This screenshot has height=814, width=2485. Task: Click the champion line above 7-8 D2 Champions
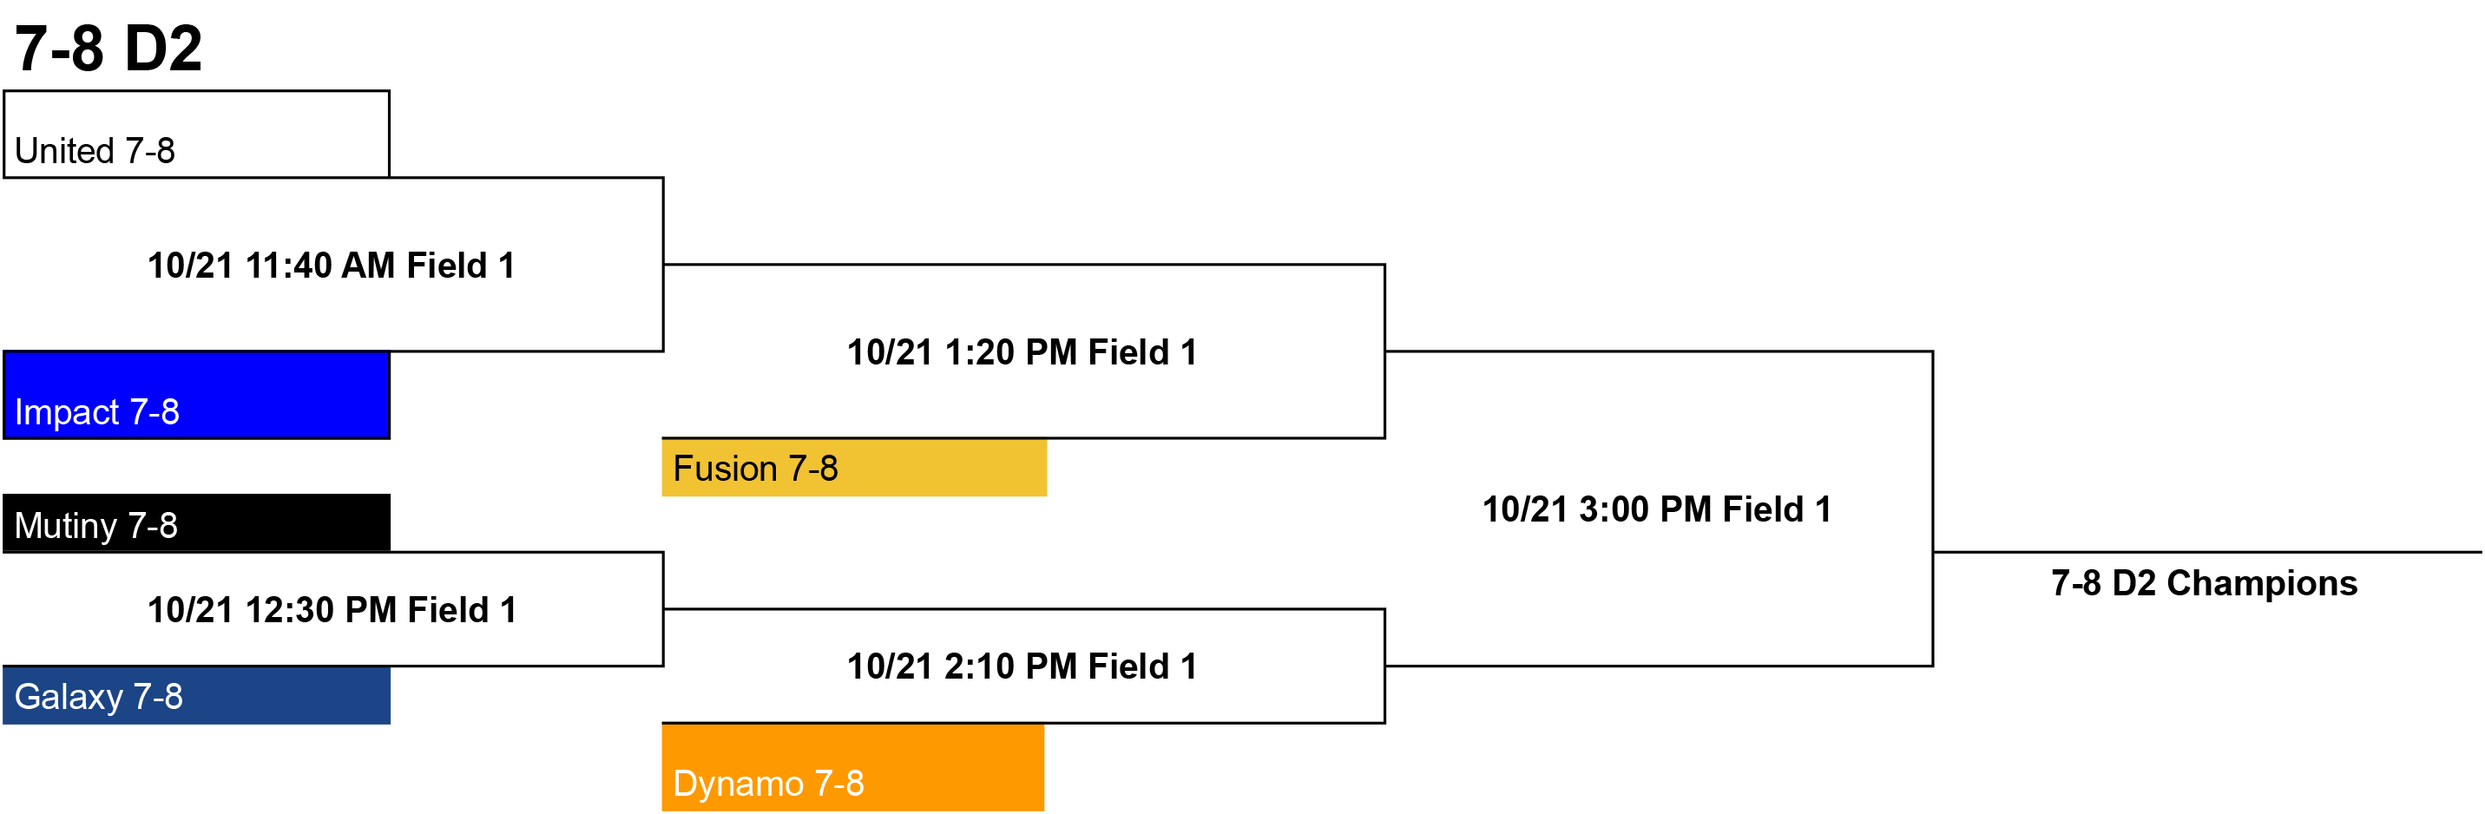2207,553
